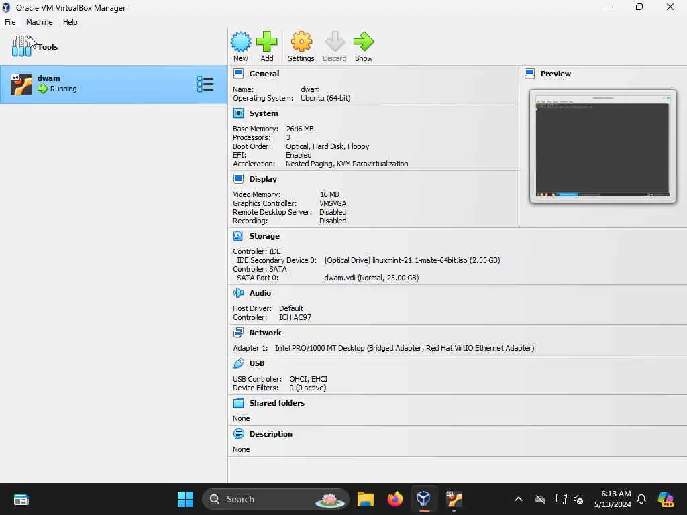Viewport: 687px width, 515px height.
Task: Click the Network section icon
Action: 239,333
